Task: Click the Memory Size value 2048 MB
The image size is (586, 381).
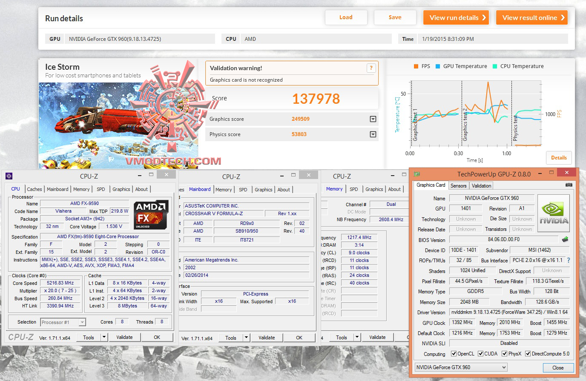Action: click(469, 302)
